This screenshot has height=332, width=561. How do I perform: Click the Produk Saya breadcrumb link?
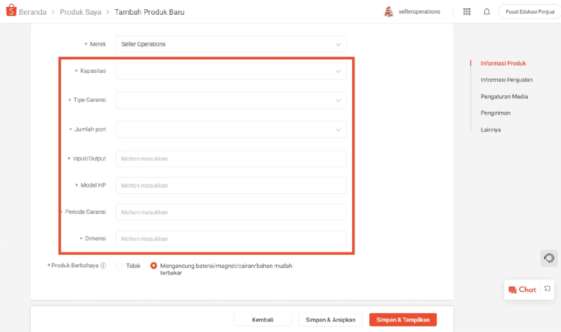pos(81,12)
